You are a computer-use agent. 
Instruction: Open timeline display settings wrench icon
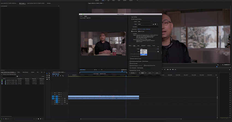(63, 76)
